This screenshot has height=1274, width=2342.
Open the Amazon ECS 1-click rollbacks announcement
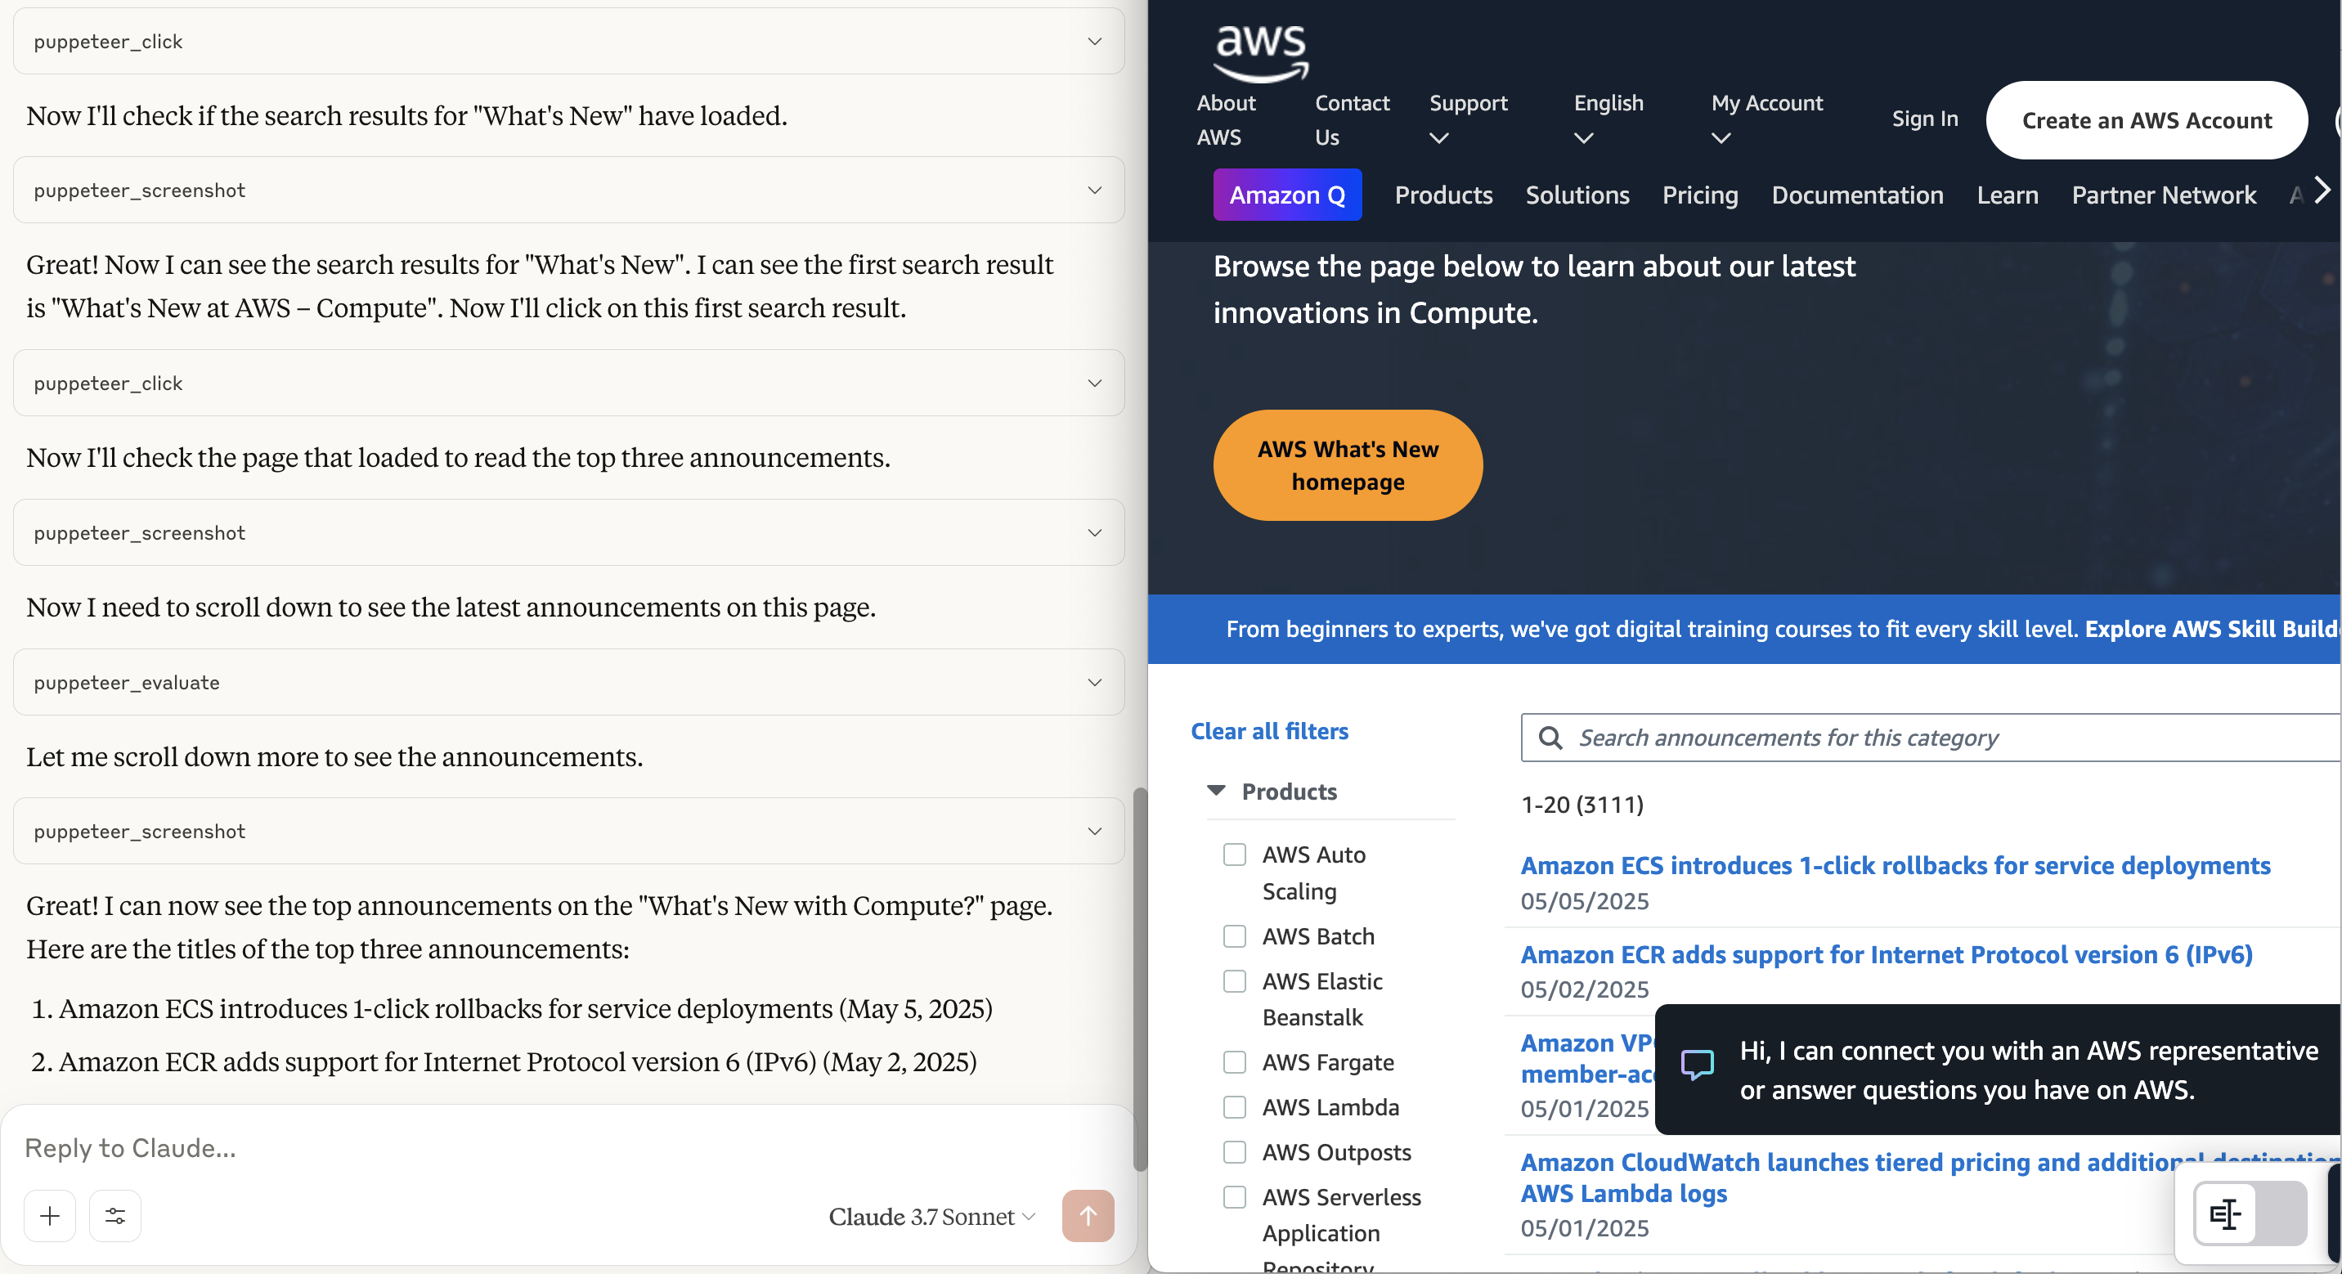1895,866
